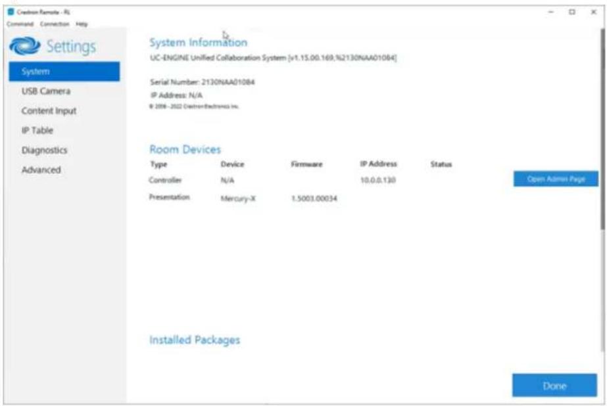The height and width of the screenshot is (406, 607).
Task: Click the Firmware column header
Action: pos(306,164)
